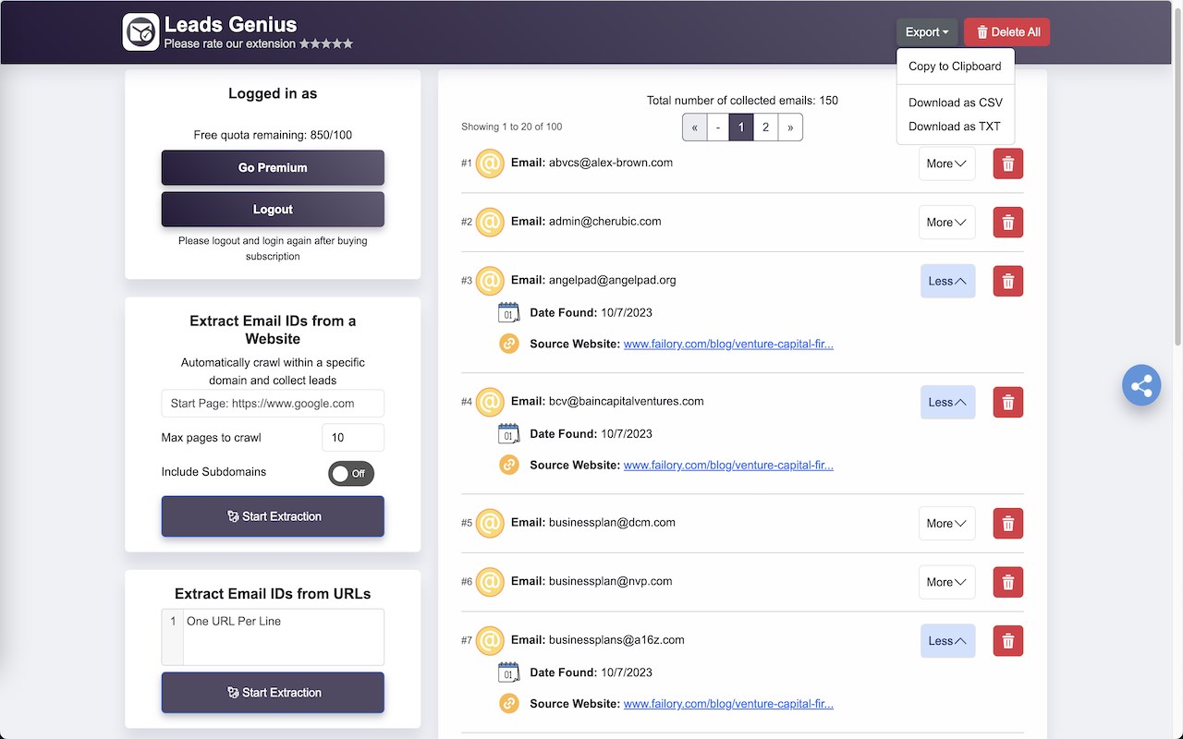
Task: Click source link icon for bcv@baincapitalventures.com
Action: 508,465
